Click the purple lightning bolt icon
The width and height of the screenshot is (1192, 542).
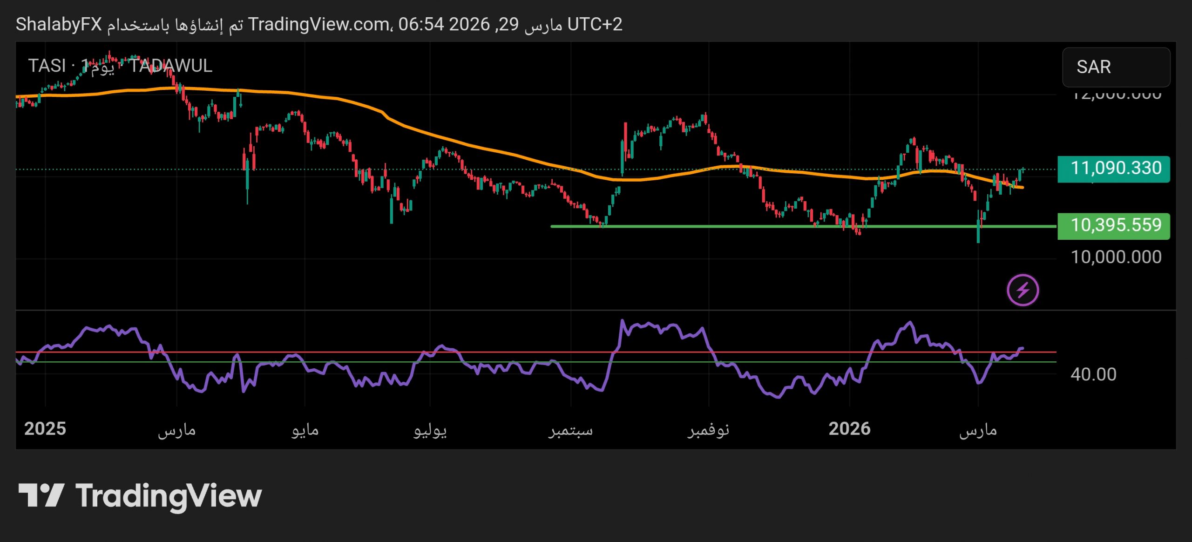click(1023, 290)
